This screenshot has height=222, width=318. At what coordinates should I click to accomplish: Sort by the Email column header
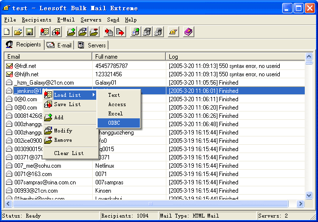(48, 57)
